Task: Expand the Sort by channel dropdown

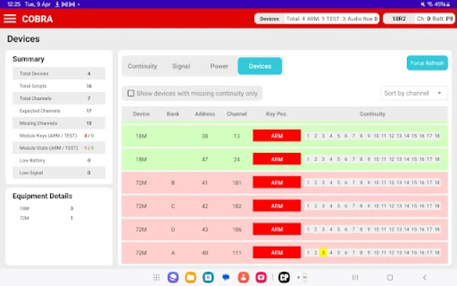Action: click(x=415, y=93)
